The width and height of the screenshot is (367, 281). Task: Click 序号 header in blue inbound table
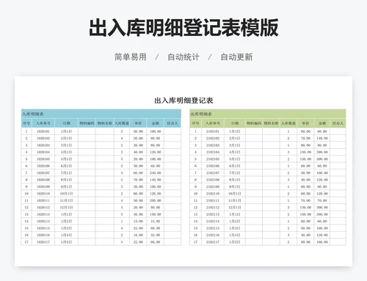pos(26,123)
